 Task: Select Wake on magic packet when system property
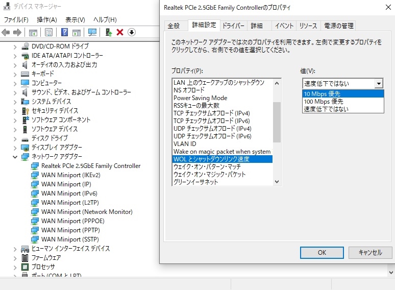point(222,152)
